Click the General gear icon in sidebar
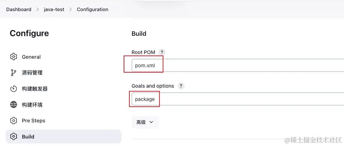 tap(14, 57)
